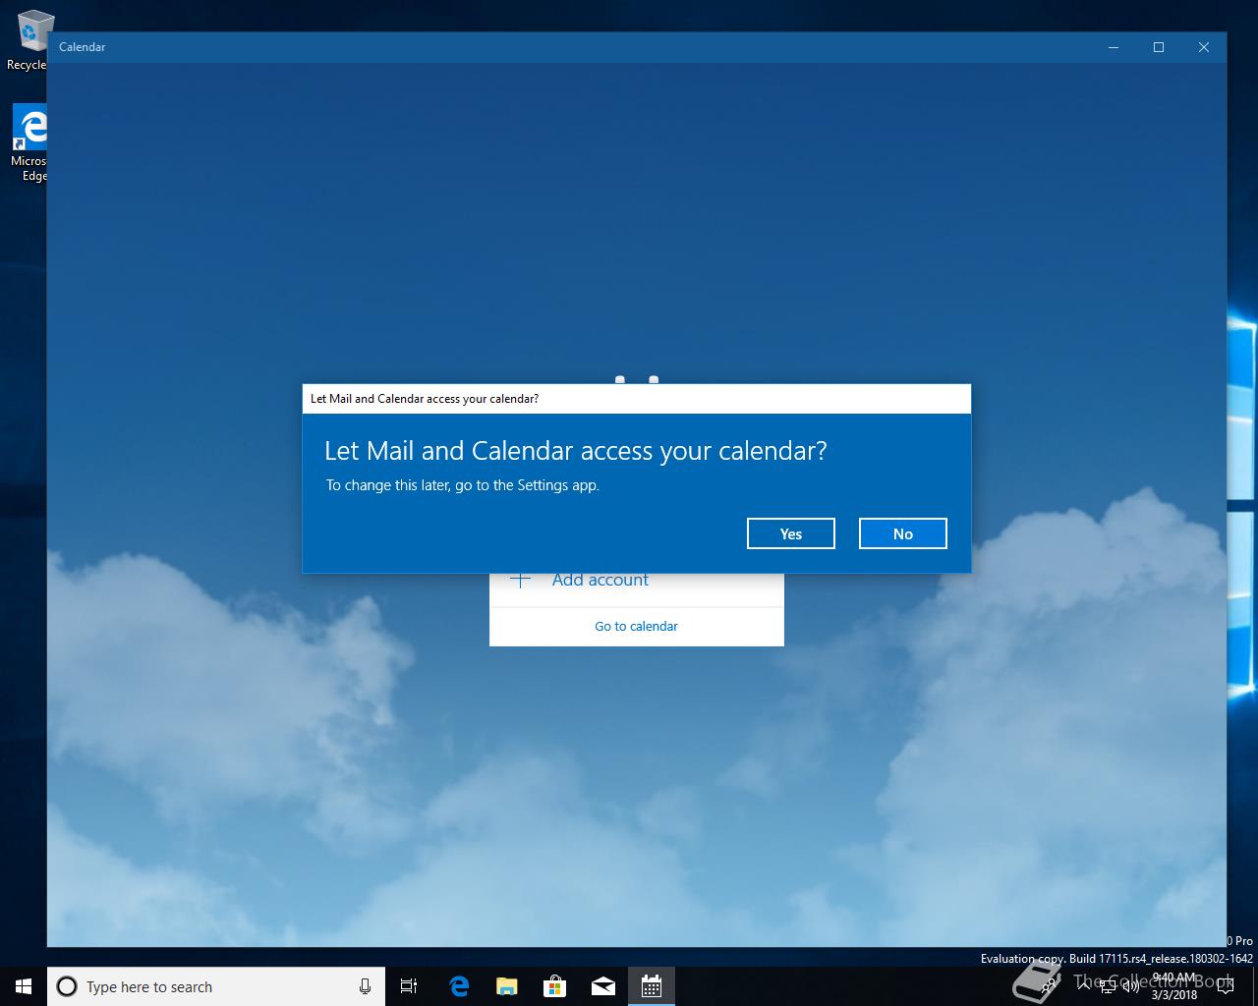Maximize the Calendar window

(1159, 47)
